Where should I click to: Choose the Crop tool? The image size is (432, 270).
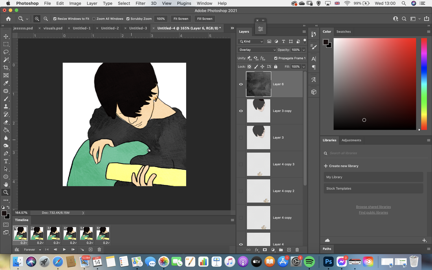6,67
